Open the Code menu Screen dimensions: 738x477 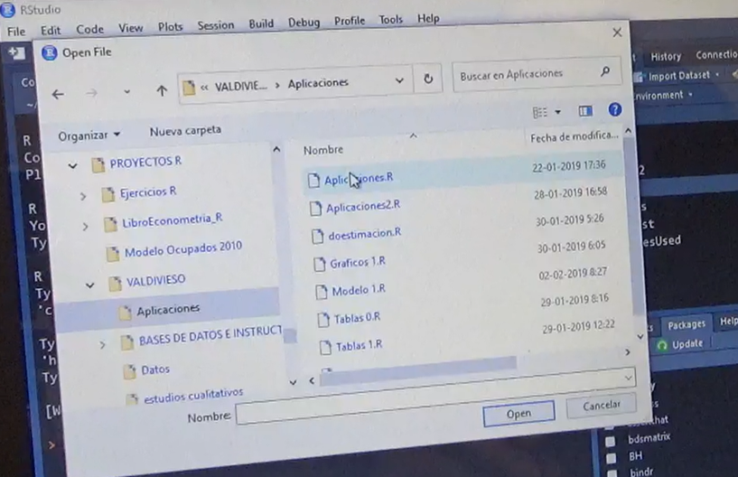pyautogui.click(x=90, y=29)
